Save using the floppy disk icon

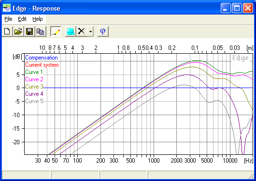point(29,31)
